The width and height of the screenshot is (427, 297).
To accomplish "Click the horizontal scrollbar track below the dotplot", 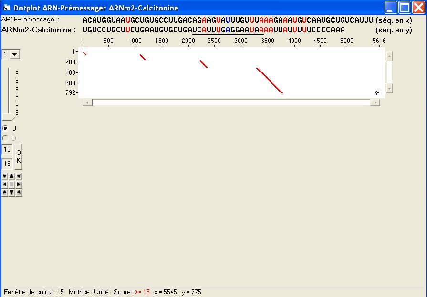I will tap(229, 102).
